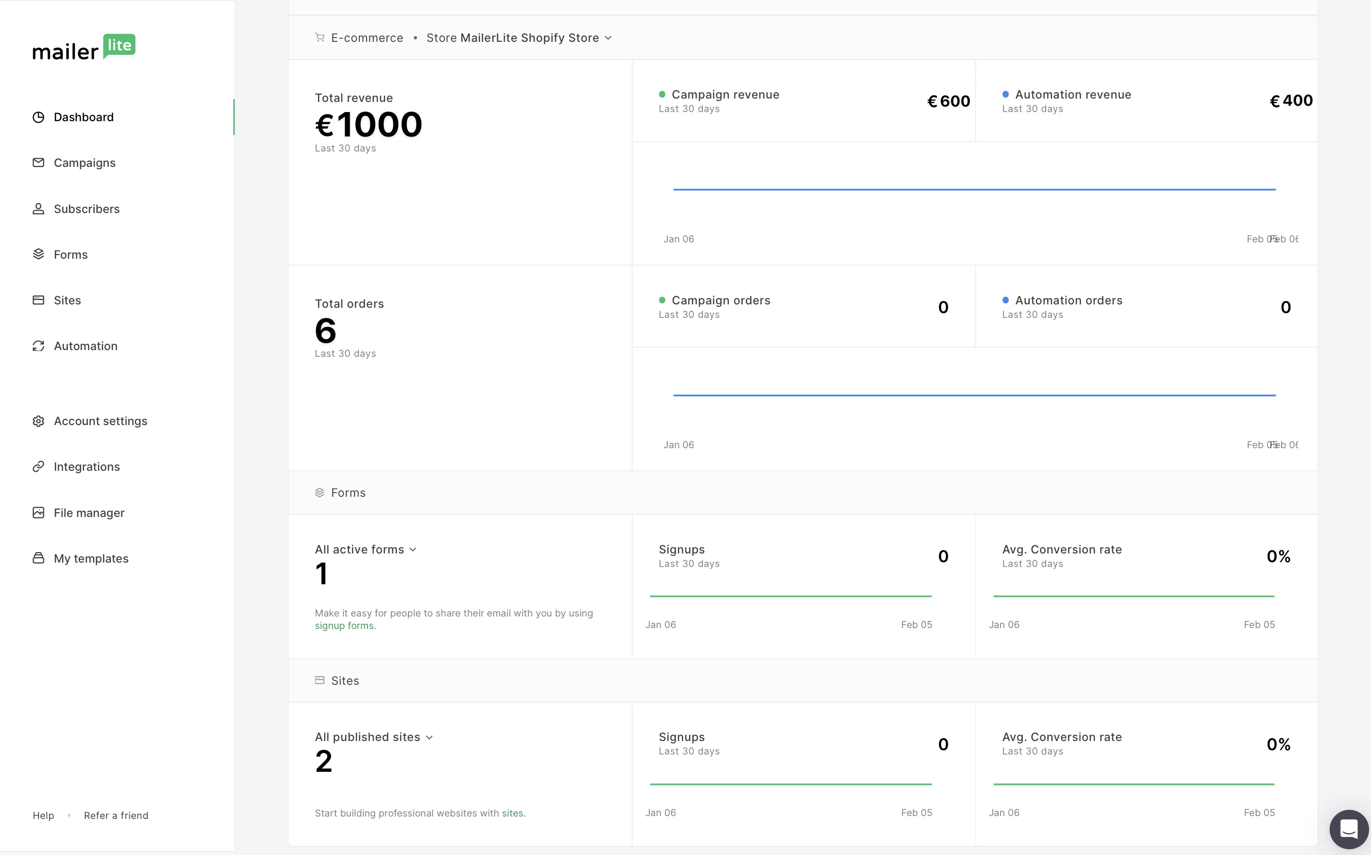Image resolution: width=1371 pixels, height=855 pixels.
Task: Click the Subscribers person icon
Action: tap(38, 209)
